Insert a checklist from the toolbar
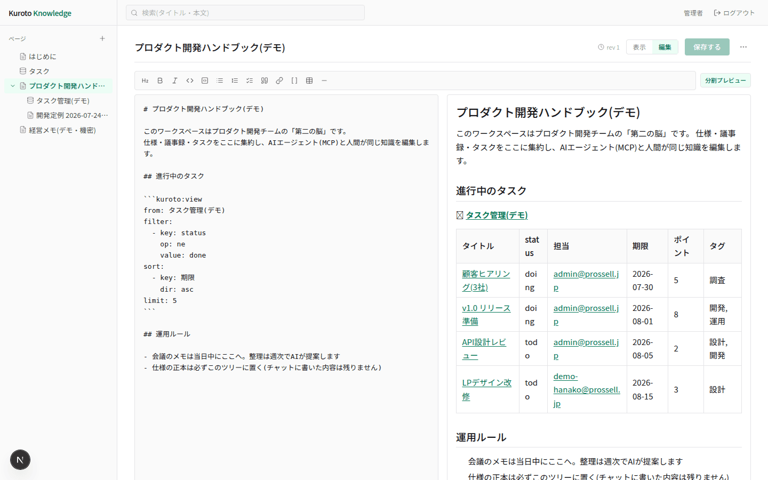Screen dimensions: 768x480 [x=250, y=81]
